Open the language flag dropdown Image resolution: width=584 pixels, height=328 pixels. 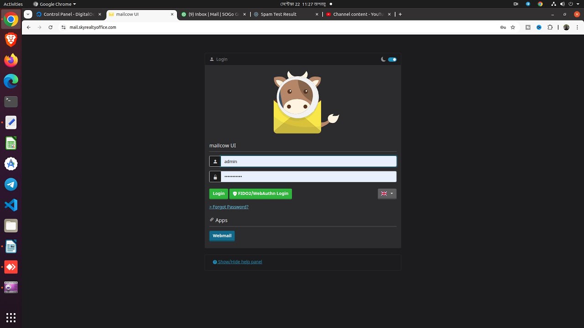pyautogui.click(x=387, y=194)
